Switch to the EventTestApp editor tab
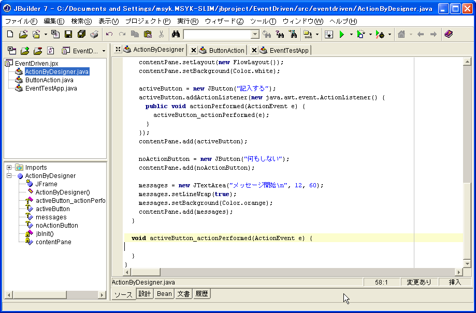The width and height of the screenshot is (476, 313). coord(289,50)
